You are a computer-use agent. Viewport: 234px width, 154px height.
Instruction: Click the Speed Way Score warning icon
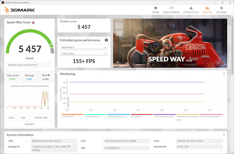pyautogui.click(x=33, y=22)
